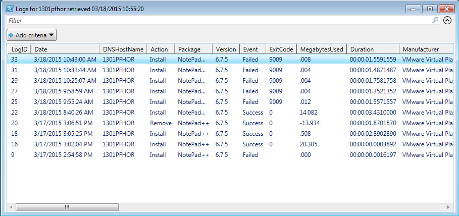
Task: Sort by Version column header
Action: [226, 49]
